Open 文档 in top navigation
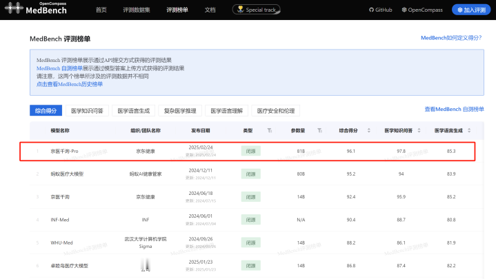496x279 pixels. tap(210, 10)
